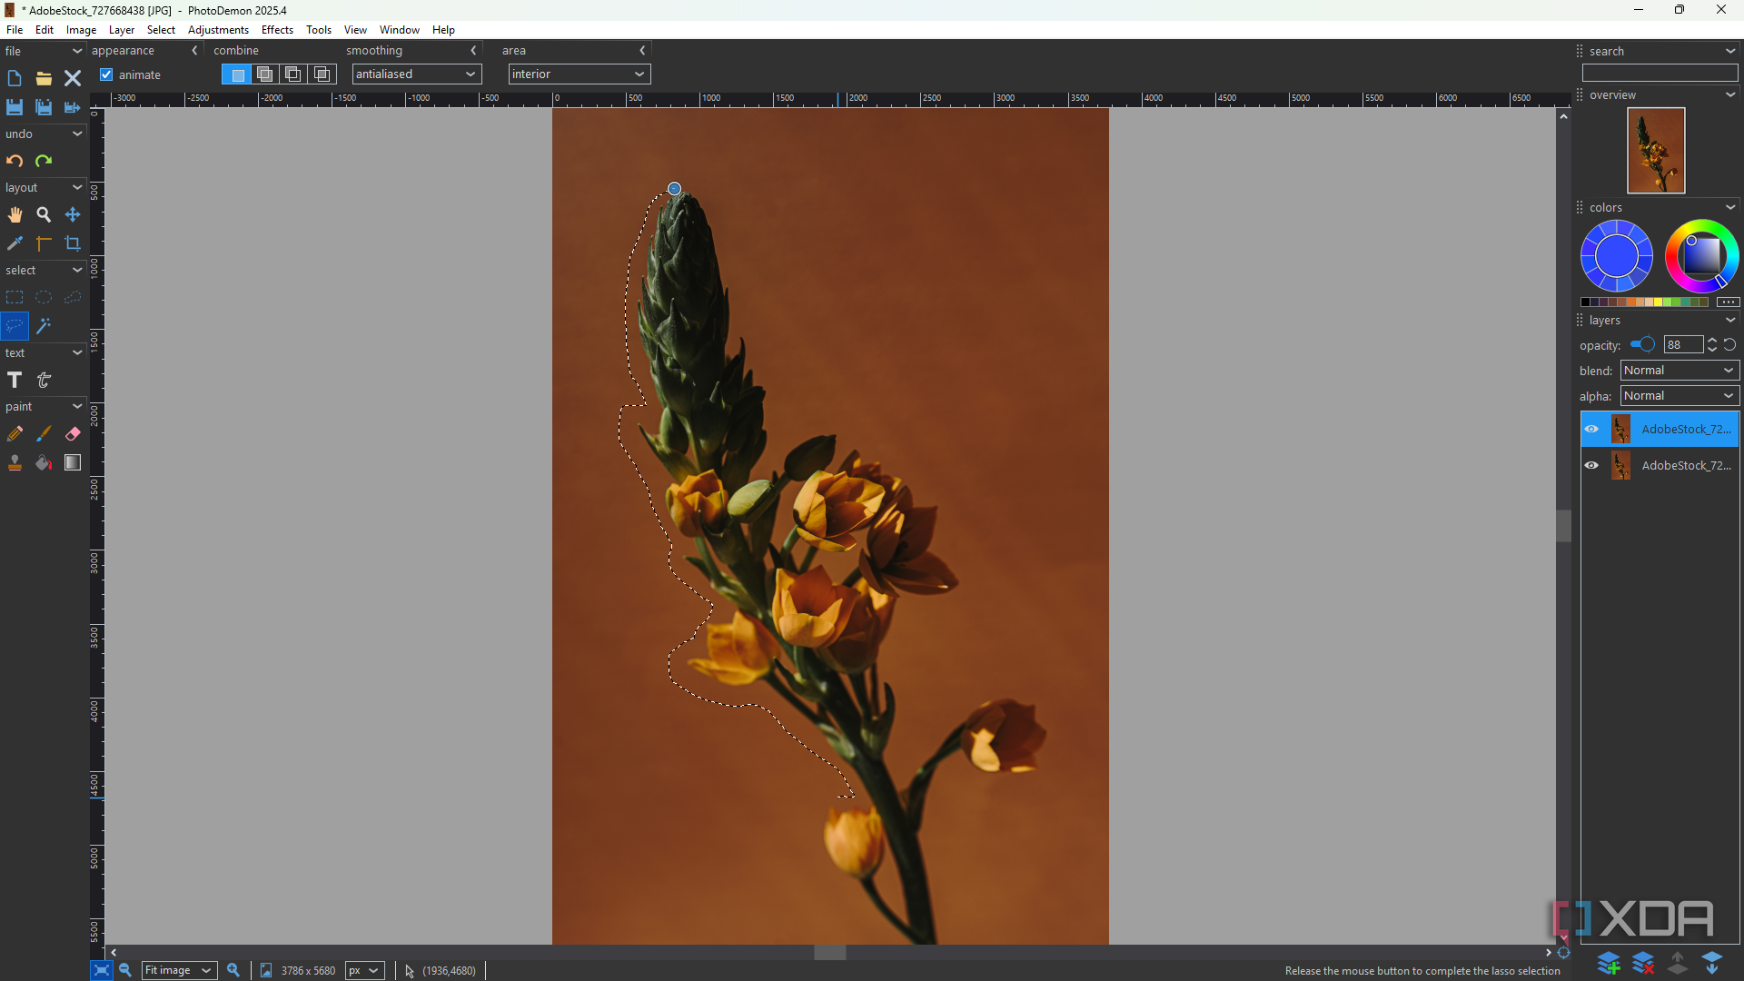This screenshot has width=1744, height=981.
Task: Click the delete layer button
Action: point(1643,963)
